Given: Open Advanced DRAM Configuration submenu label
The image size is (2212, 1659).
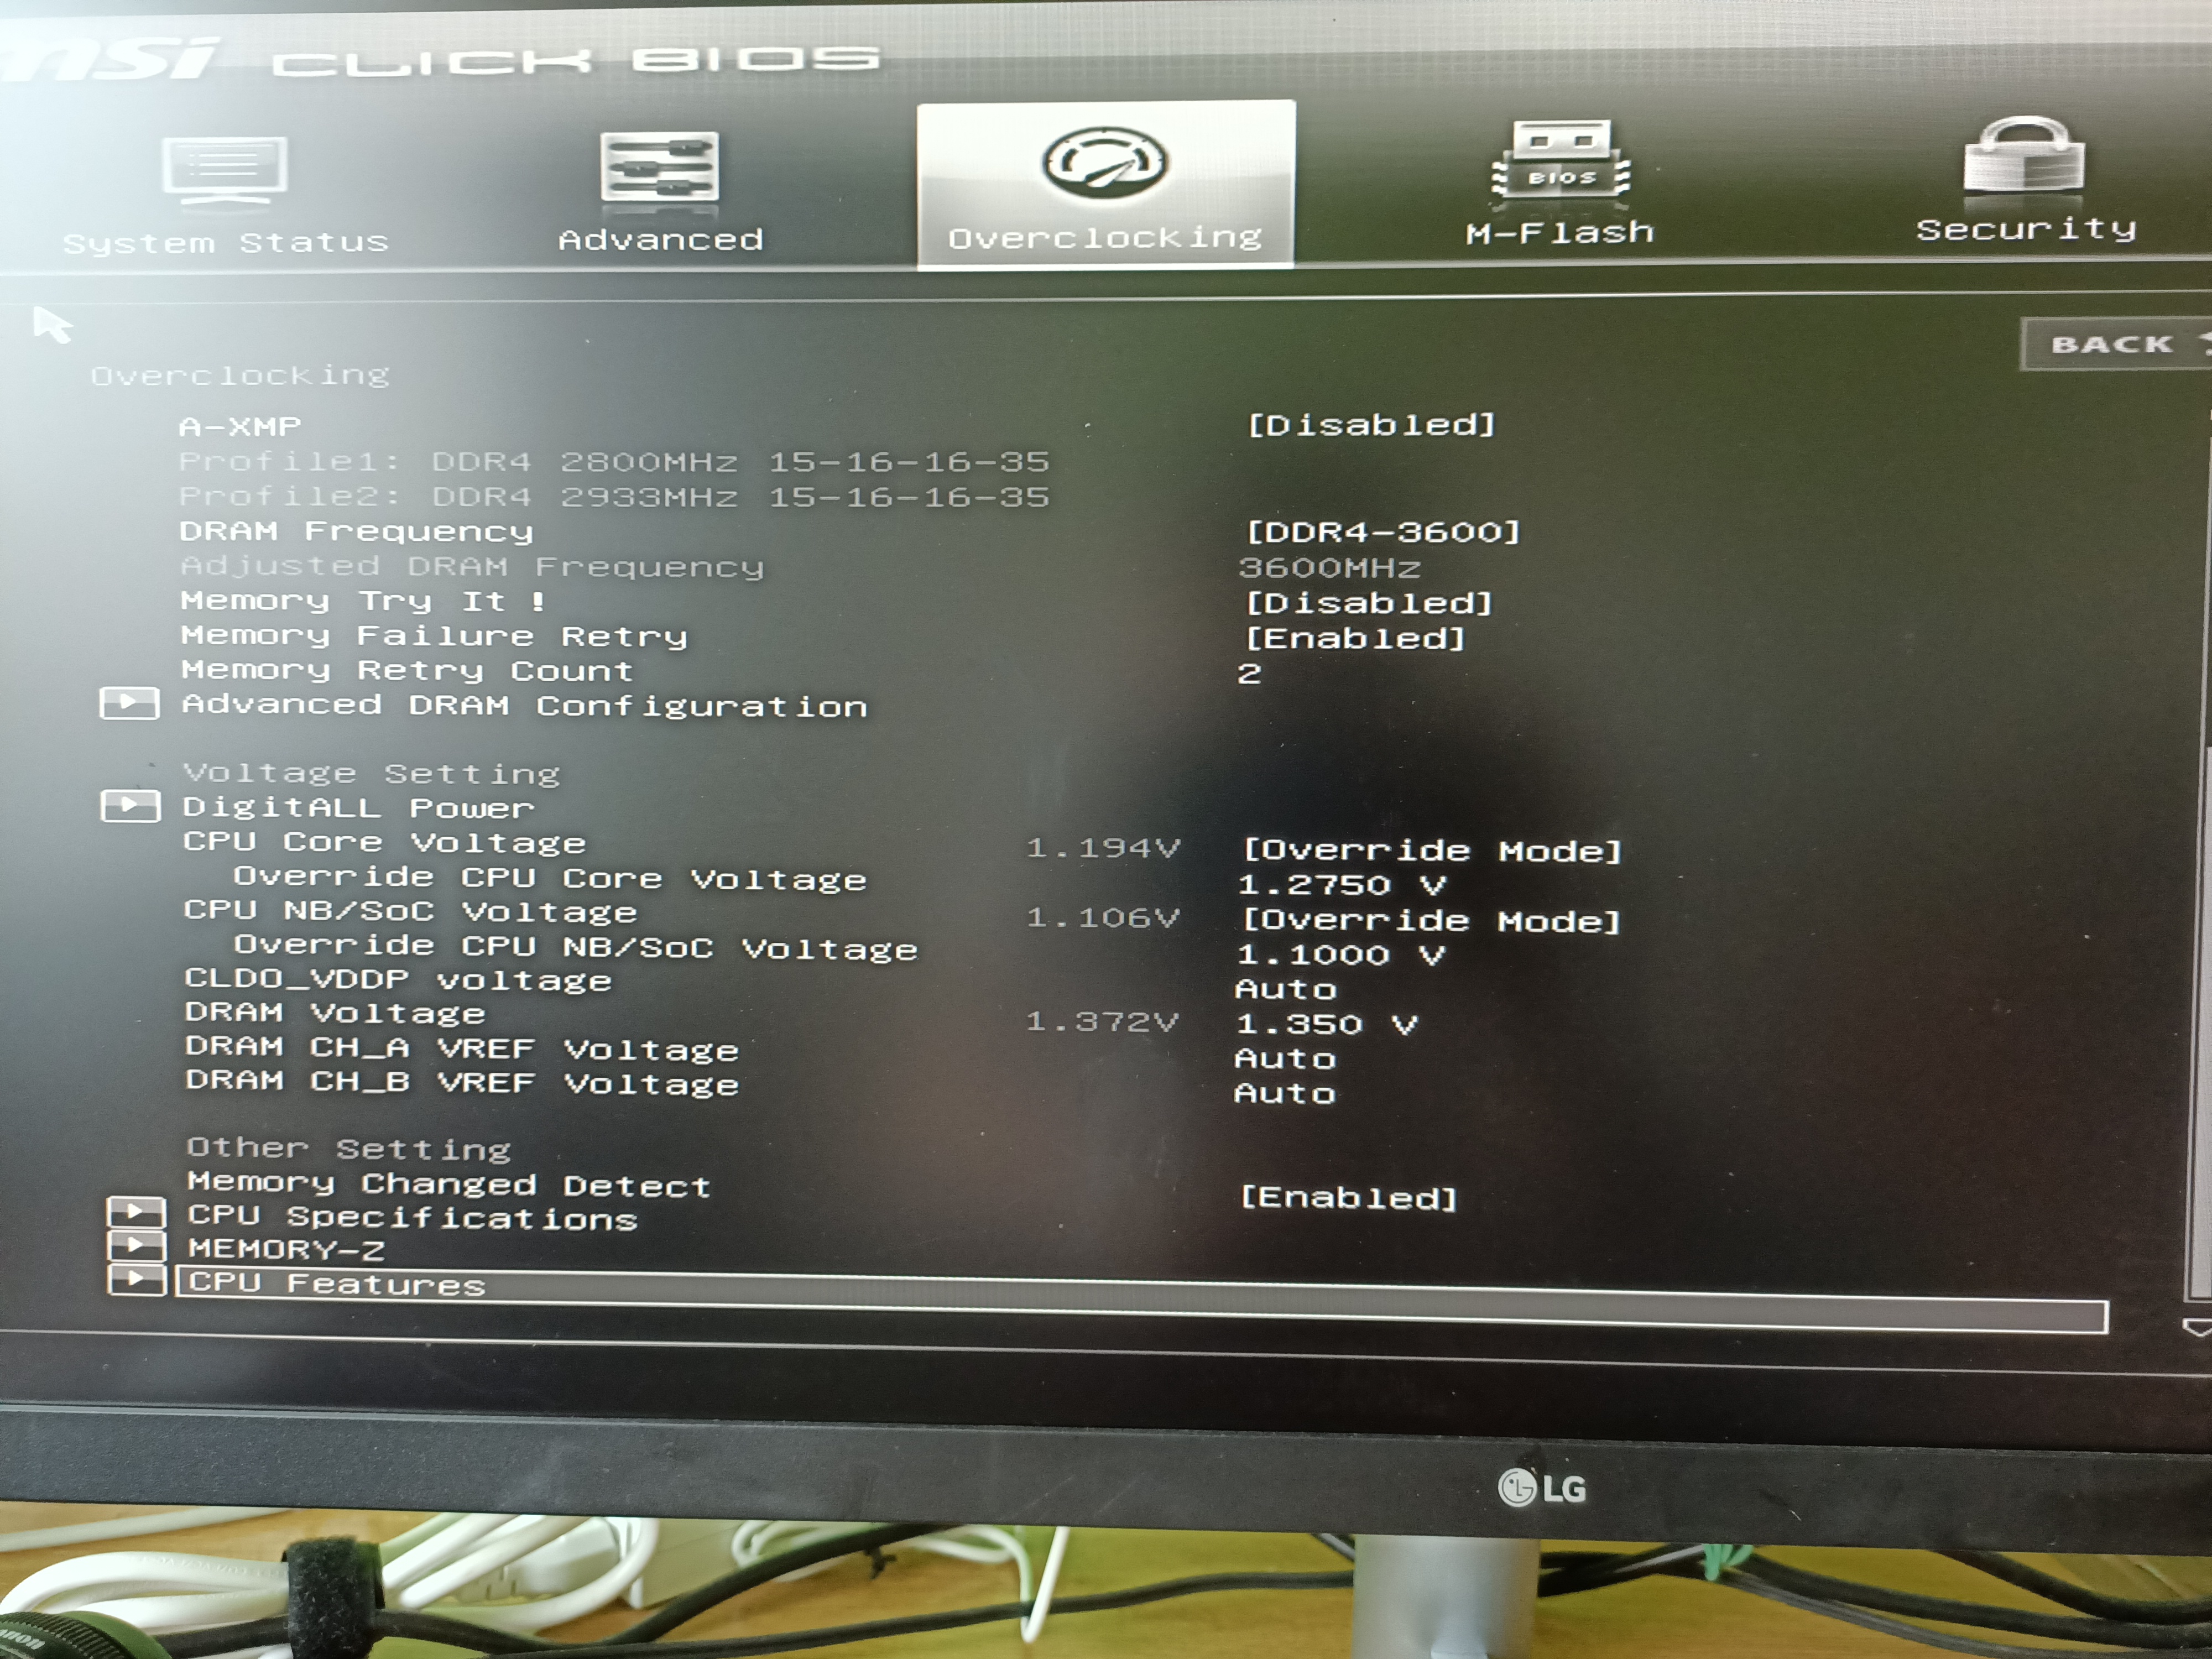Looking at the screenshot, I should [524, 705].
